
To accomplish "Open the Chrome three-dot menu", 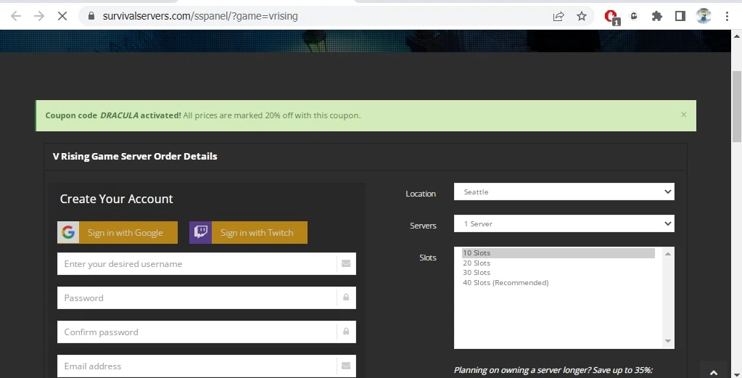I will (x=727, y=16).
